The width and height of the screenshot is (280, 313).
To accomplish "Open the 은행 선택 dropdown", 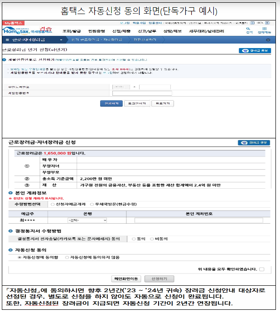I will (87, 220).
